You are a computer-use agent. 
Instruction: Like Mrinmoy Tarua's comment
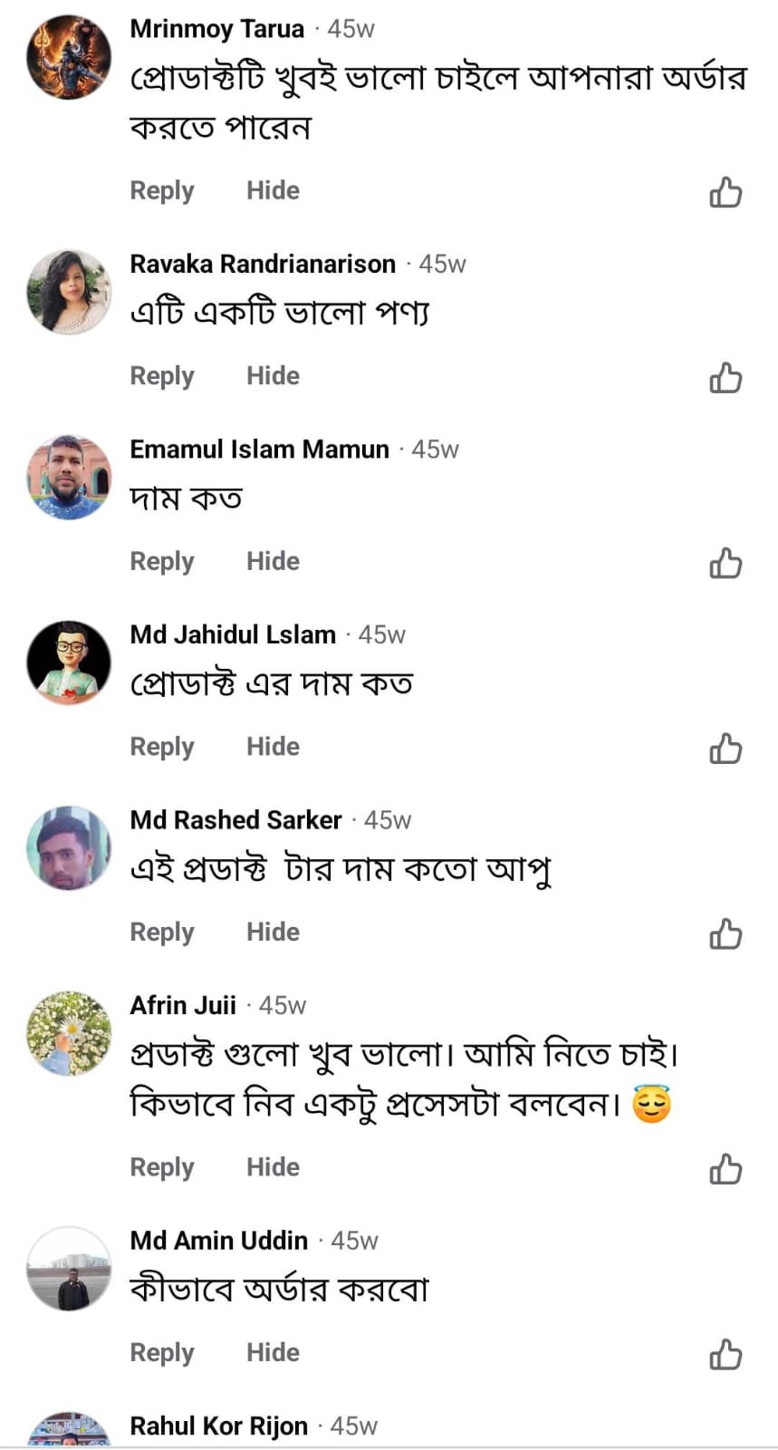[x=725, y=192]
